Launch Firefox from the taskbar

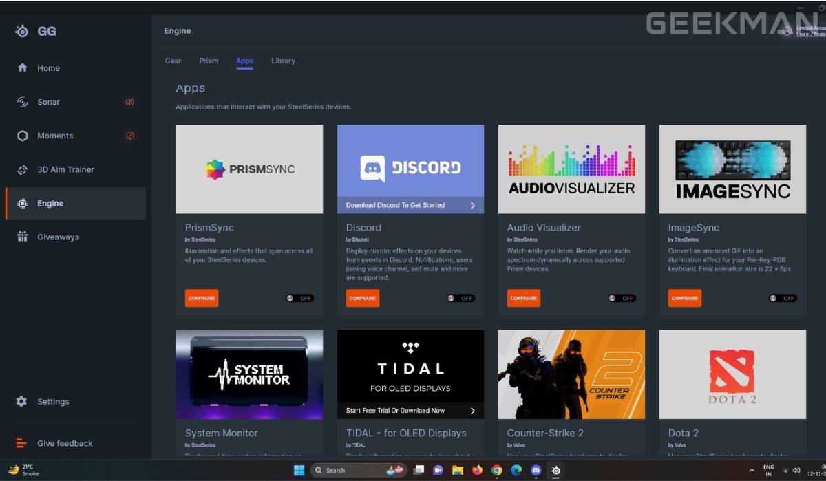(477, 471)
